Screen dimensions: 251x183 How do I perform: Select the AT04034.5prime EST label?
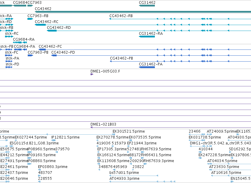coord(222,161)
